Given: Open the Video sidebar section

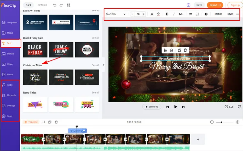Looking at the screenshot, I should click(7, 64).
